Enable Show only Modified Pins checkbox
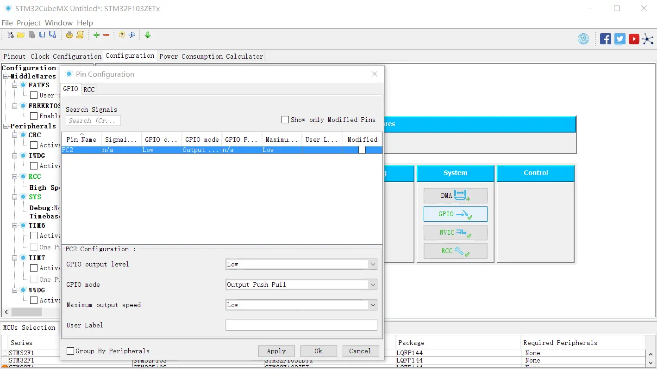Viewport: 657px width, 369px height. (285, 120)
